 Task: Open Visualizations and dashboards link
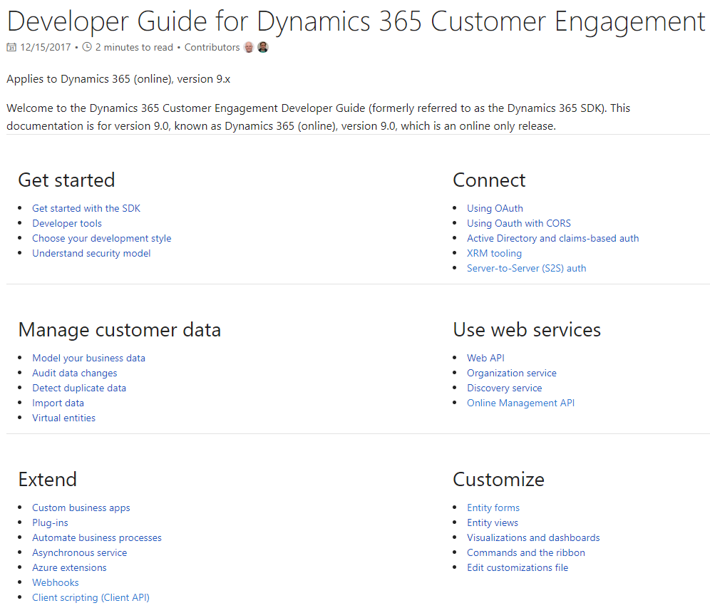533,537
